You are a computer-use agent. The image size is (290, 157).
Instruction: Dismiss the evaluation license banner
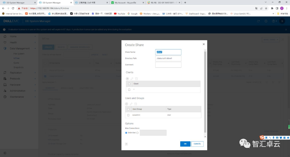point(286,30)
